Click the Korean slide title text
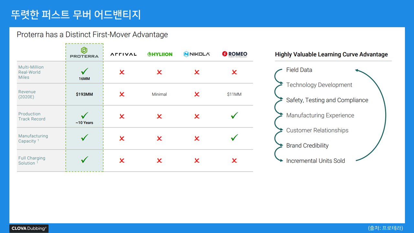The height and width of the screenshot is (233, 414). pyautogui.click(x=76, y=15)
